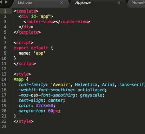Viewport: 145px width, 134px height.
Task: Click the closing style tag
Action: [x=24, y=121]
